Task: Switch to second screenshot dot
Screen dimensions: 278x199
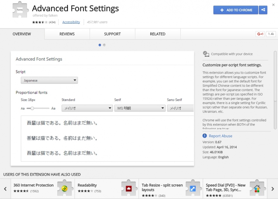Action: (104, 45)
